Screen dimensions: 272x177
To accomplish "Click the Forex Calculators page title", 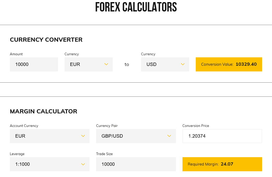I will (x=136, y=7).
